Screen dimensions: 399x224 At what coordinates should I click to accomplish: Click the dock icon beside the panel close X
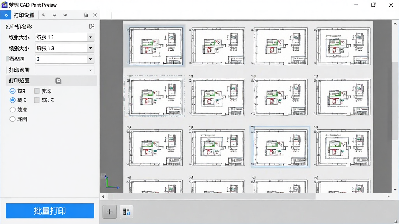coord(86,15)
